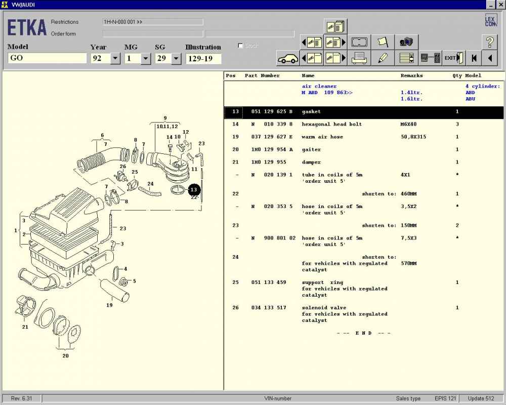Viewport: 506px width, 405px height.
Task: Click the pencil edit icon
Action: 383,58
